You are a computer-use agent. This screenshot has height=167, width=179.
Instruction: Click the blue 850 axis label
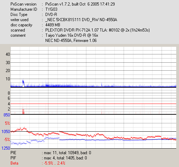(x=7, y=115)
